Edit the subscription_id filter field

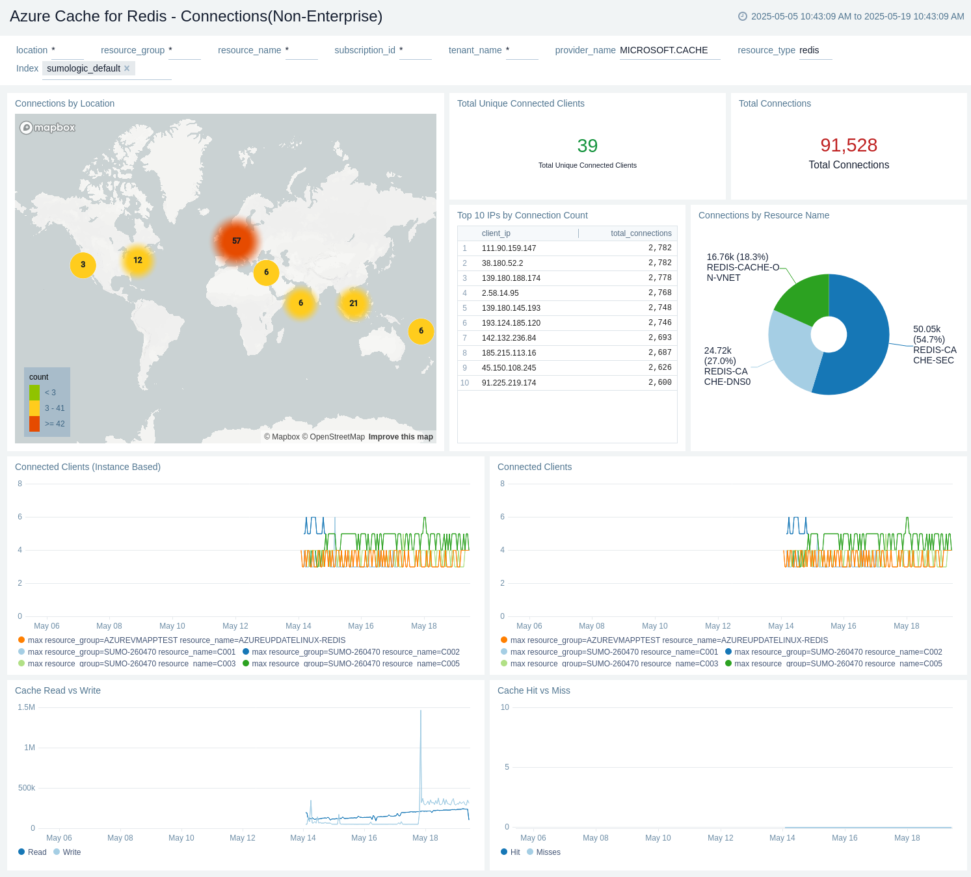click(416, 51)
